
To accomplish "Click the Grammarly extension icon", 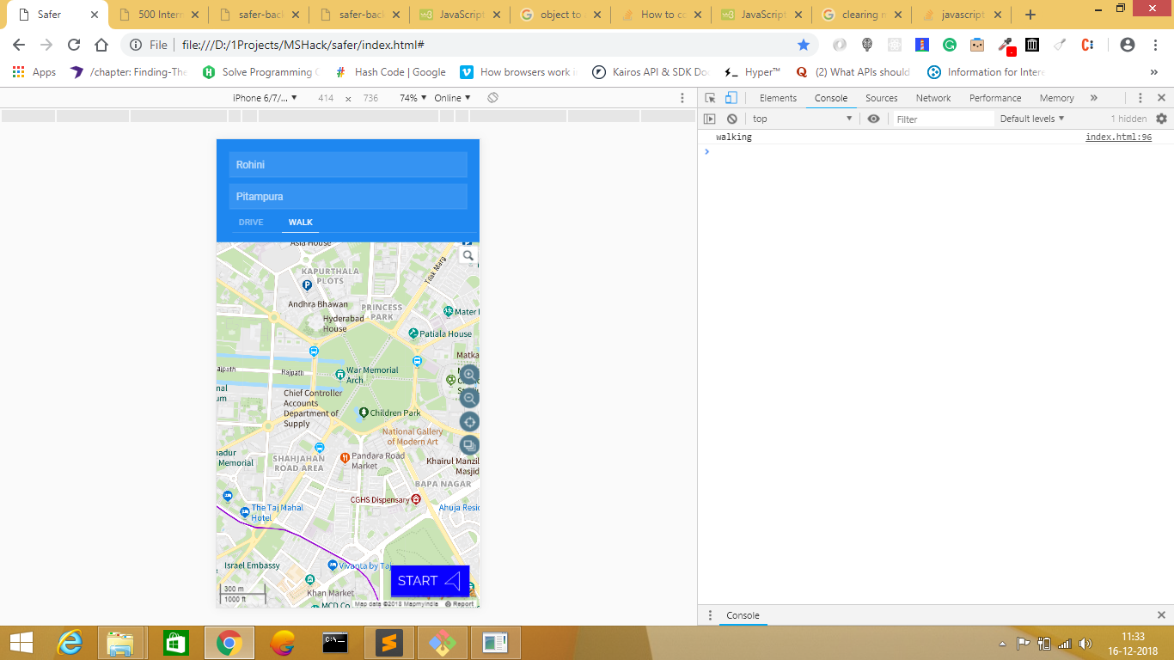I will click(950, 45).
